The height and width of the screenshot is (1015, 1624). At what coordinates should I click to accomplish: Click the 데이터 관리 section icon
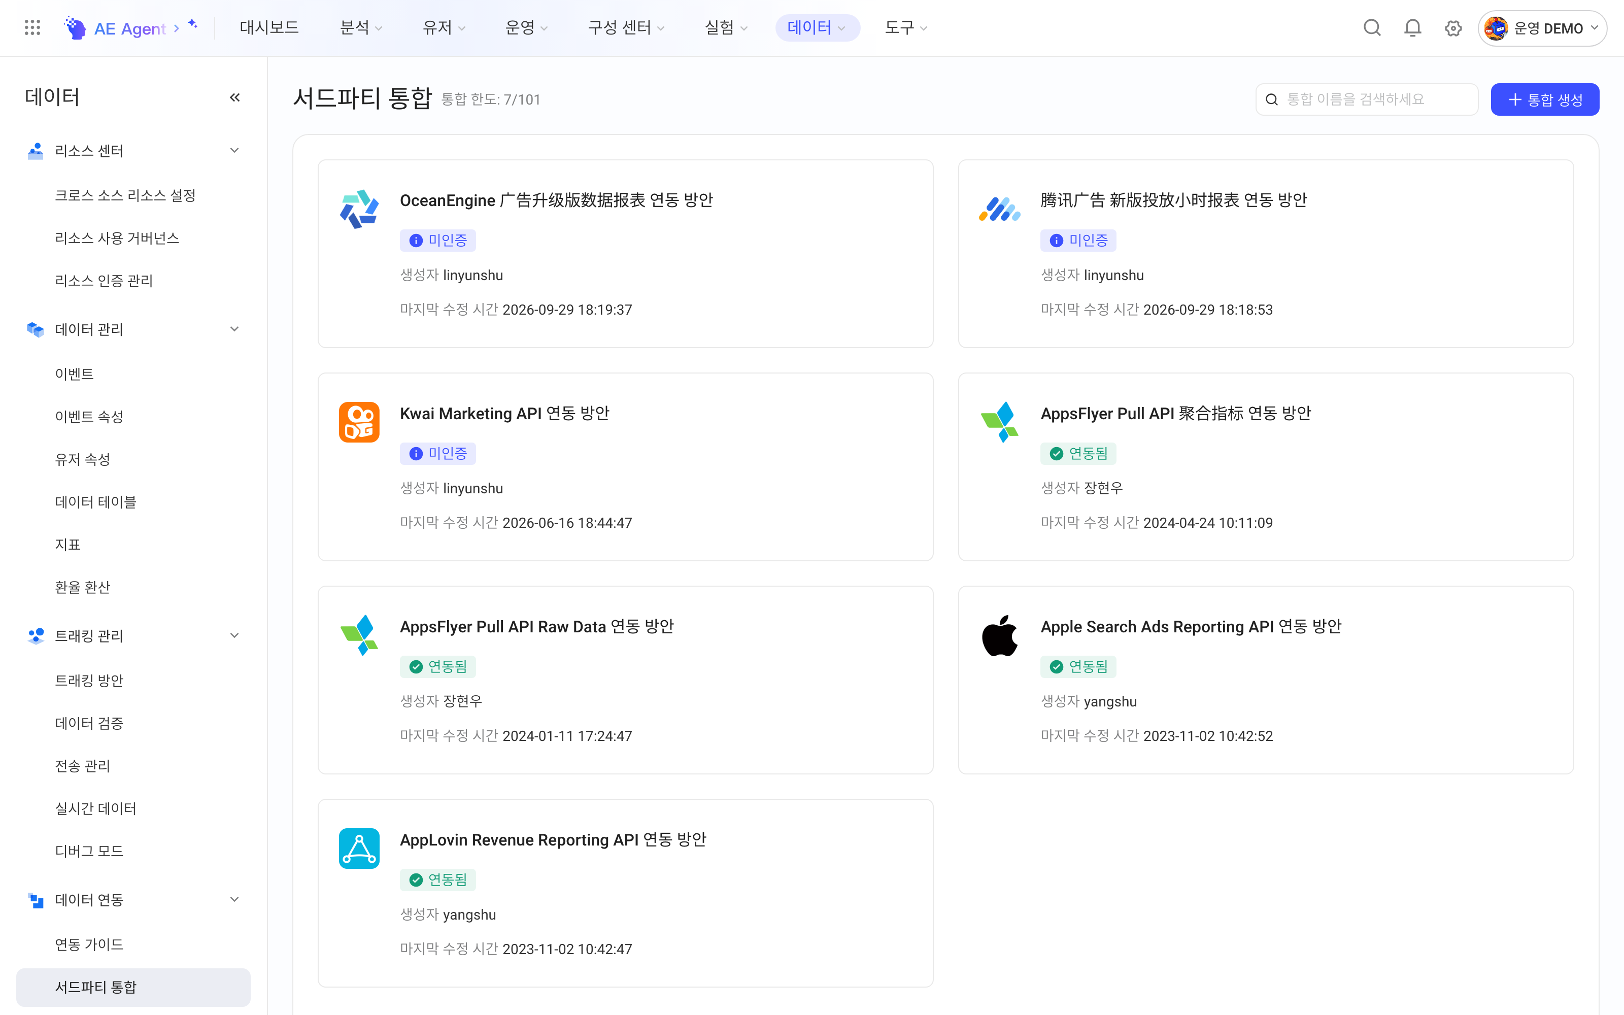click(36, 329)
